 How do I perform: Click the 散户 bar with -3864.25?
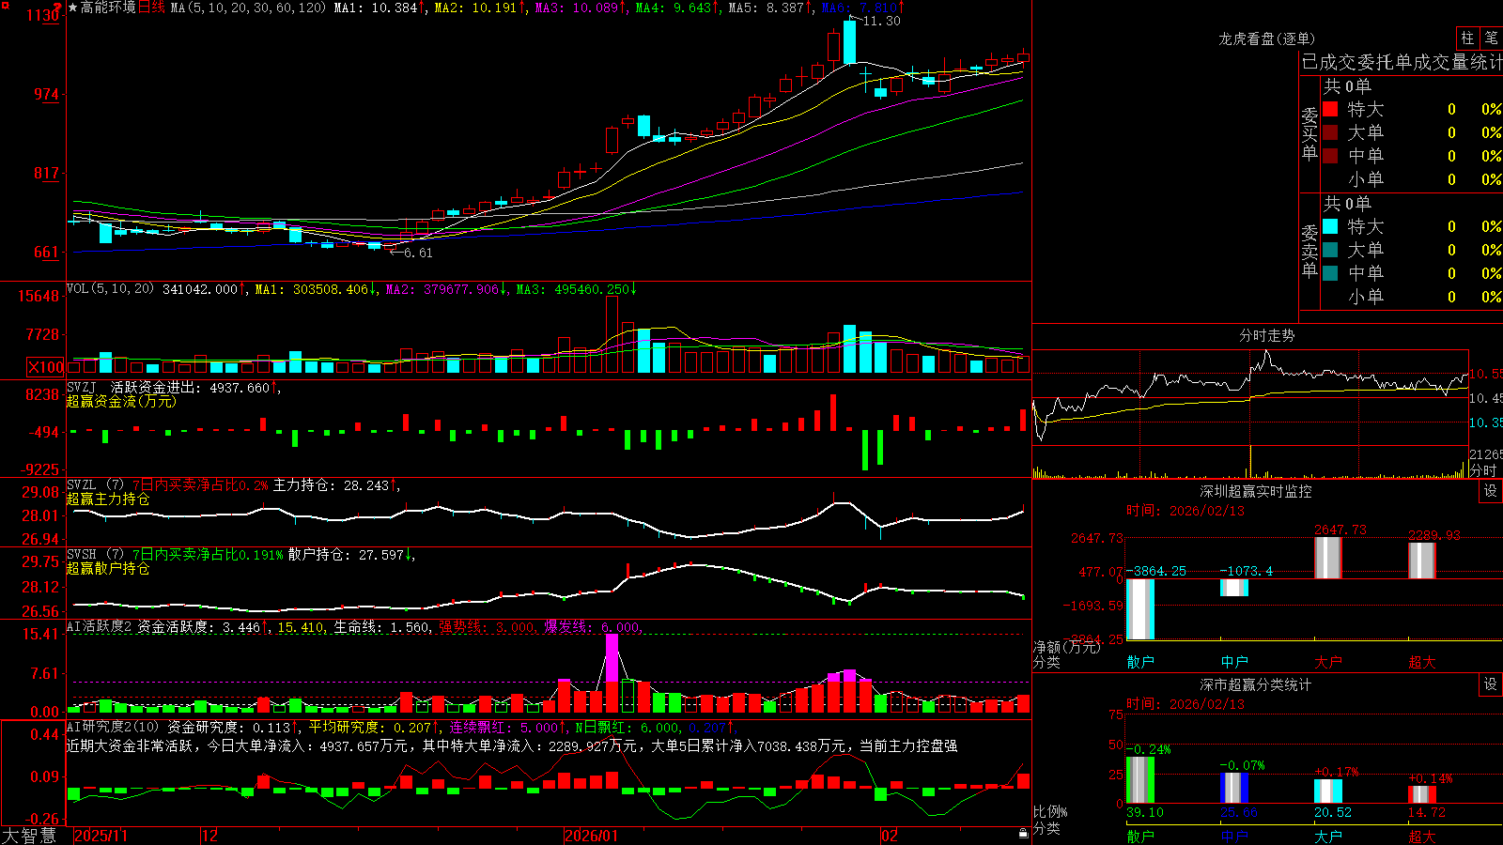(1140, 609)
